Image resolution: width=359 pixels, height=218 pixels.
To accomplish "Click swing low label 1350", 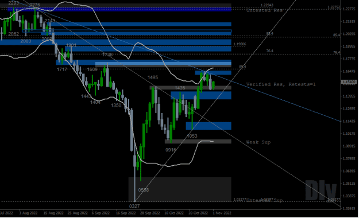I will coord(116,106).
